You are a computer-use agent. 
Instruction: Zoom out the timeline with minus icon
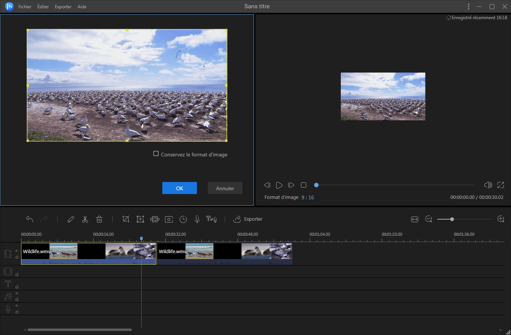click(x=429, y=219)
